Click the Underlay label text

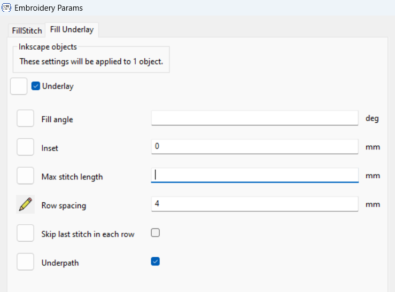58,86
